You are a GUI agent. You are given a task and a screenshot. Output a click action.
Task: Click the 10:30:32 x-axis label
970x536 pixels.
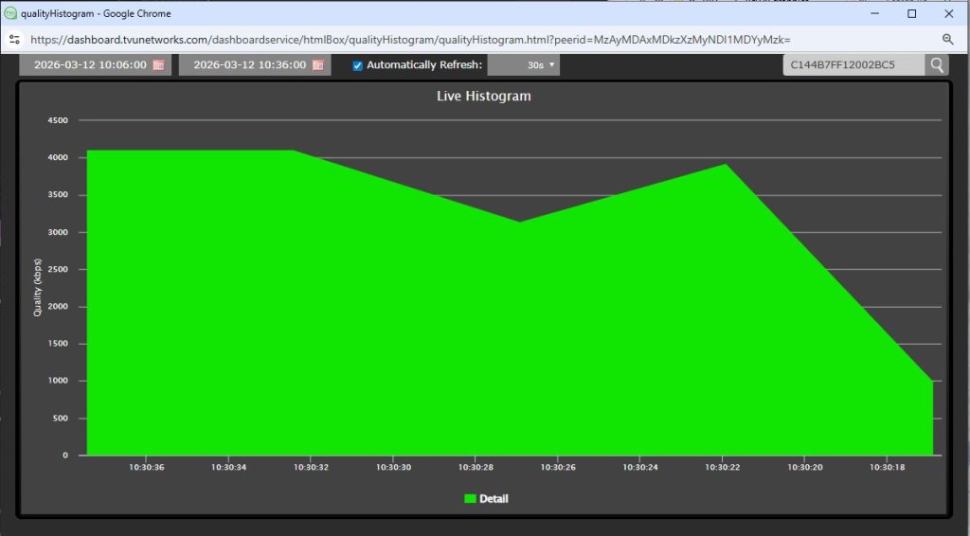tap(311, 468)
